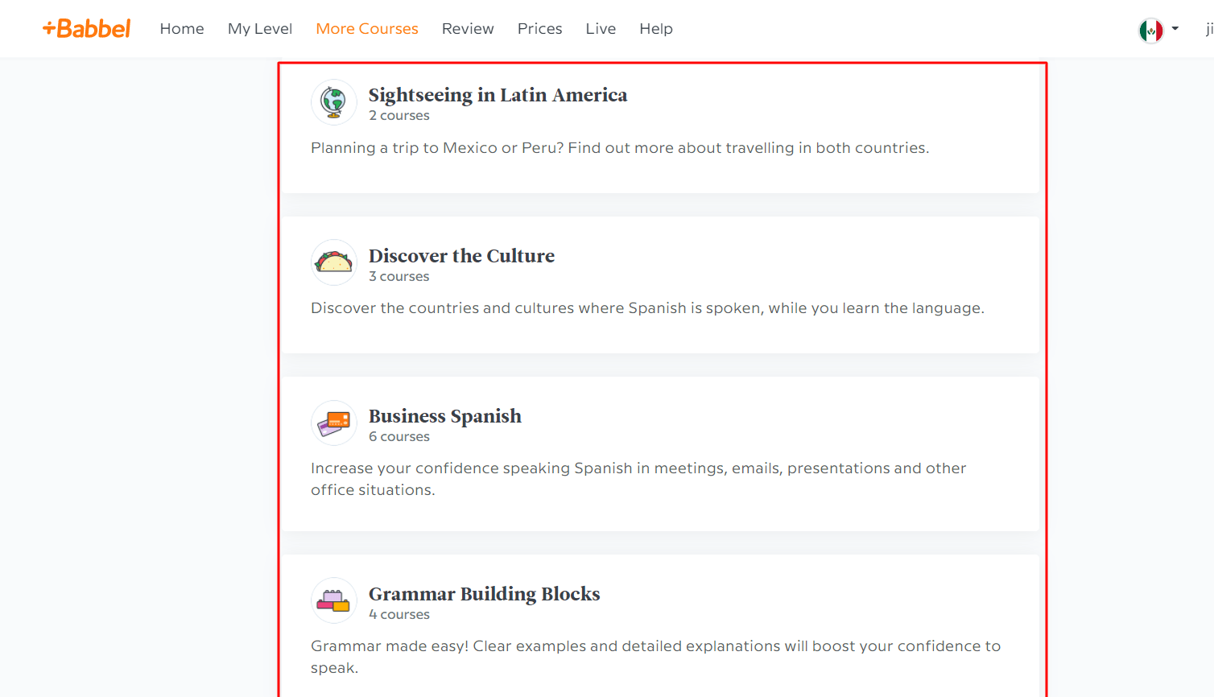
Task: Open Discover the Culture course heading
Action: (x=461, y=256)
